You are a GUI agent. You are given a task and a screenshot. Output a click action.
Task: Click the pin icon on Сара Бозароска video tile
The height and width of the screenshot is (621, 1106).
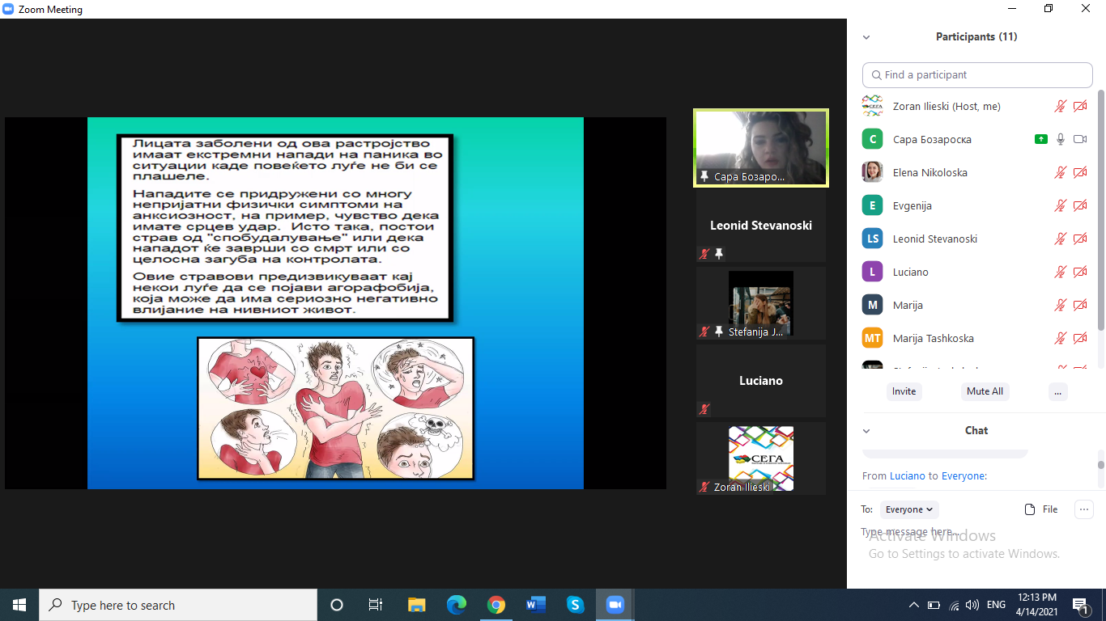click(704, 176)
